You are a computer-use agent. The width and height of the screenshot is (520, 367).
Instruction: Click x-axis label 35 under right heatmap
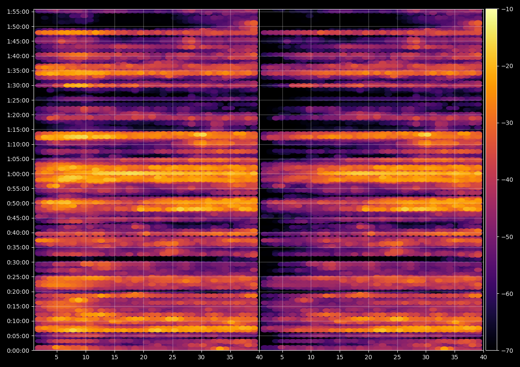coord(455,358)
